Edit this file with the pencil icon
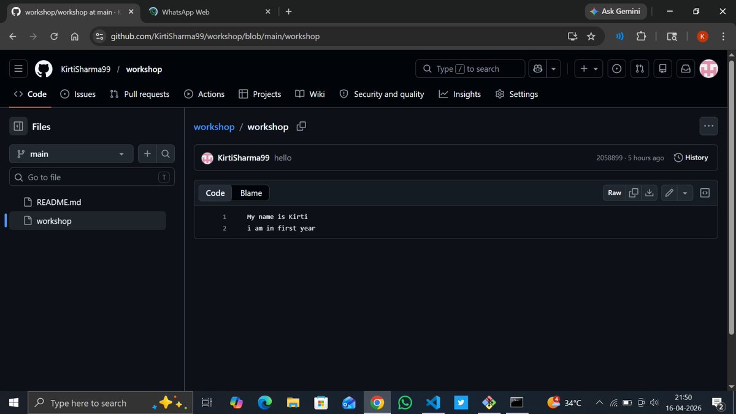This screenshot has height=414, width=736. coord(669,193)
